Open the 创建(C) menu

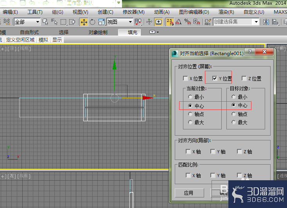pos(106,12)
